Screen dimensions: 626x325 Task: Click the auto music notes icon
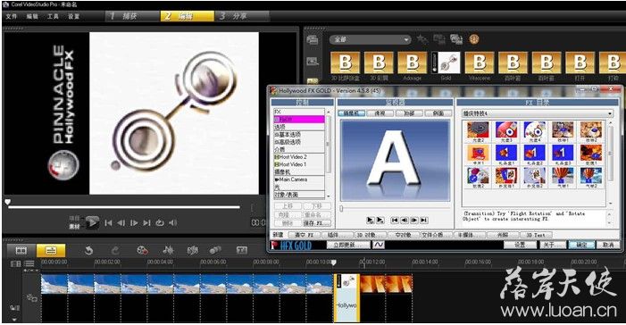(x=192, y=250)
